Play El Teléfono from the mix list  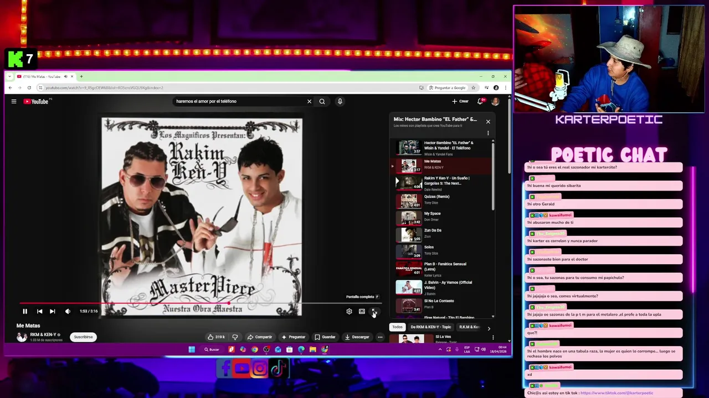[x=442, y=147]
